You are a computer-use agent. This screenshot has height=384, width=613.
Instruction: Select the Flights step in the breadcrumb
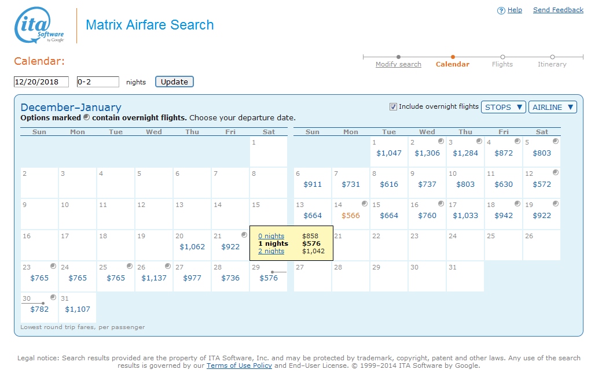click(x=502, y=64)
